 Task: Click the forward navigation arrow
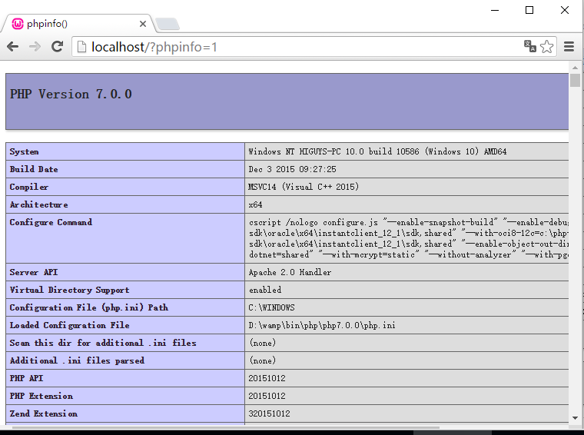35,47
